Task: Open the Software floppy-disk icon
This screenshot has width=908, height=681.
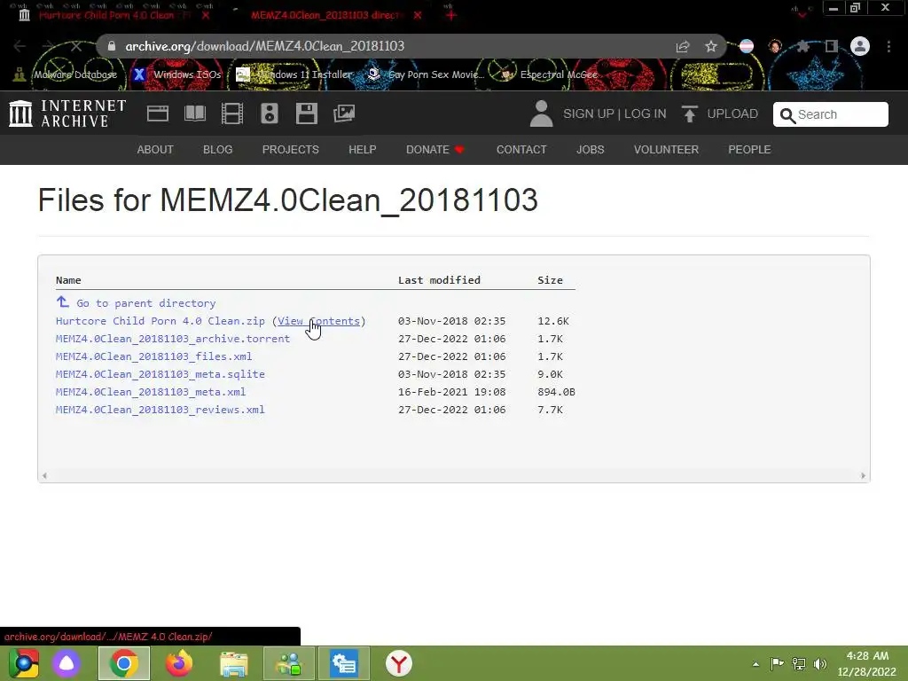Action: point(306,113)
